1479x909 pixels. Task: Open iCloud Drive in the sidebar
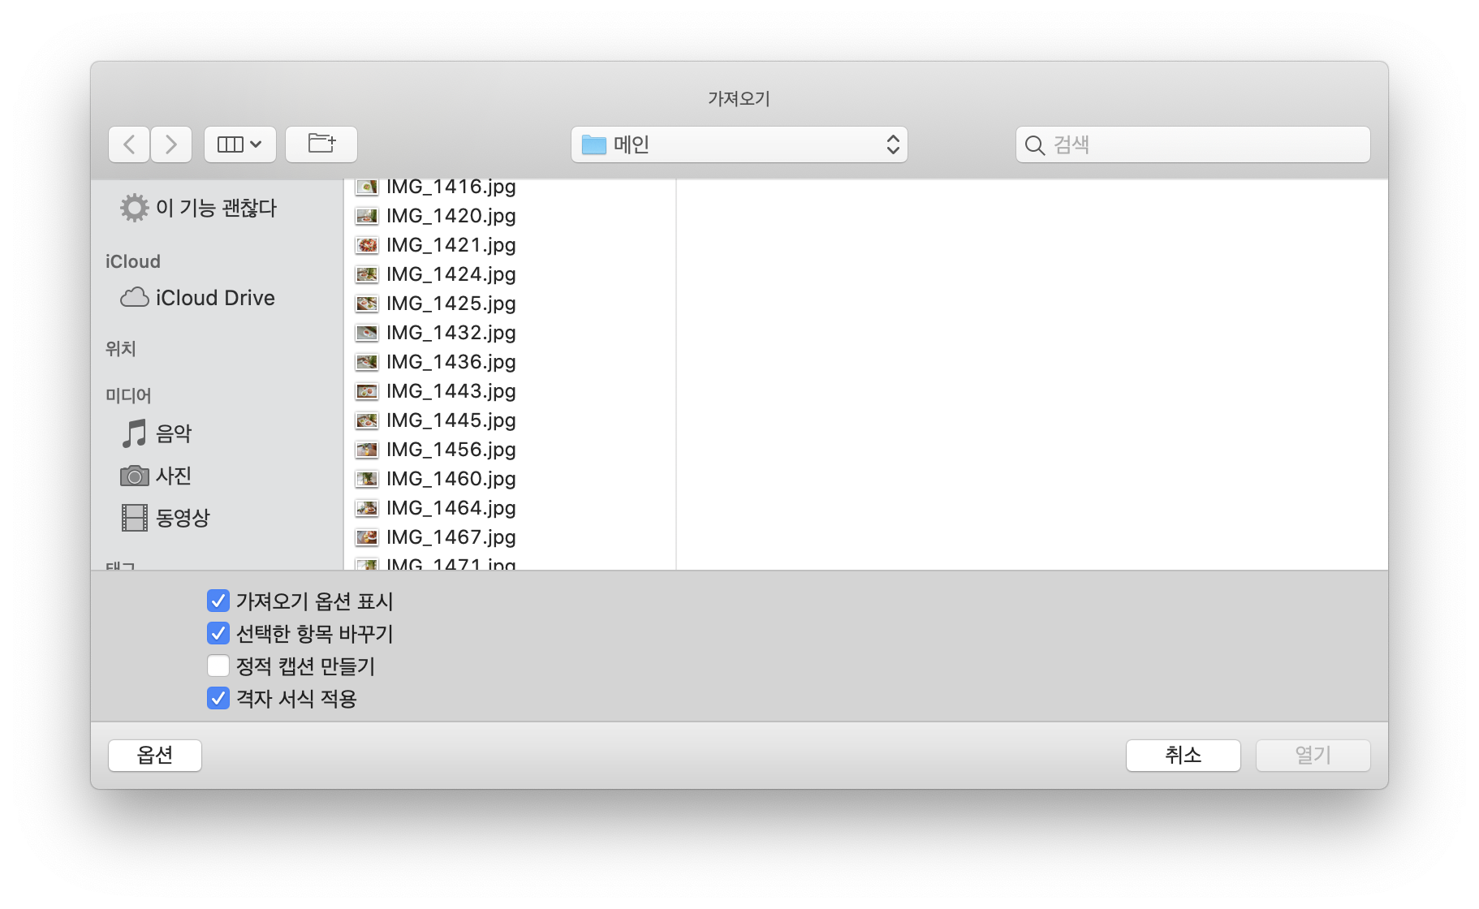click(215, 298)
